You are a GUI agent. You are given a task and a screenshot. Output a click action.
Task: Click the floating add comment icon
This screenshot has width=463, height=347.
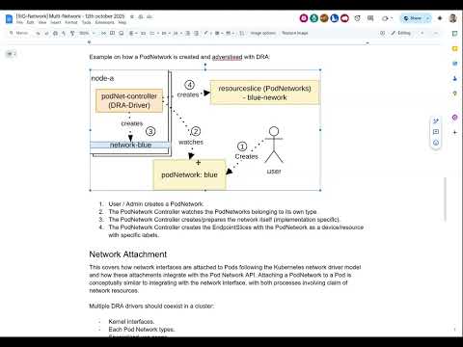click(436, 132)
